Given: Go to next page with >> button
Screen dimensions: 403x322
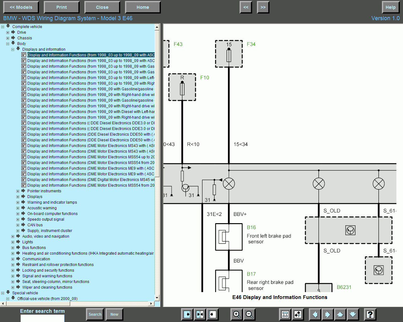Looking at the screenshot, I should click(x=263, y=7).
